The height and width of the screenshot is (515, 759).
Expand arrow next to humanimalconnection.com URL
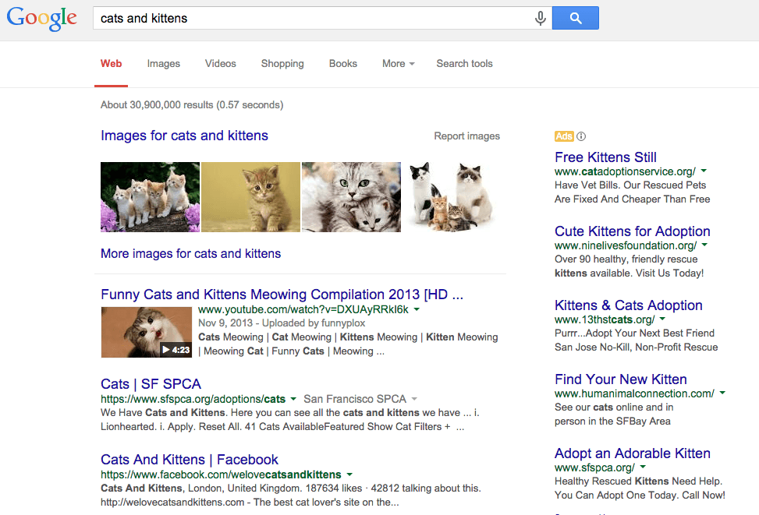coord(722,393)
